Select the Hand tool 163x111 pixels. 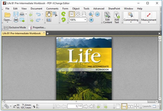[x=49, y=14]
